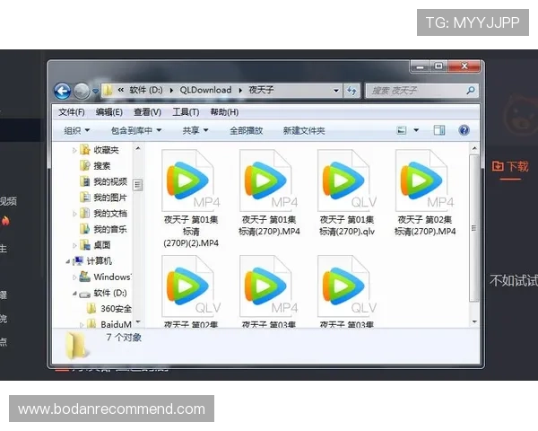The image size is (538, 431).
Task: Click 新建文件夹 button
Action: pyautogui.click(x=304, y=130)
